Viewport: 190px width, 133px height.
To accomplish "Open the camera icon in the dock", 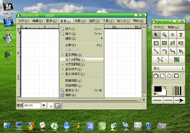I will [x=161, y=126].
